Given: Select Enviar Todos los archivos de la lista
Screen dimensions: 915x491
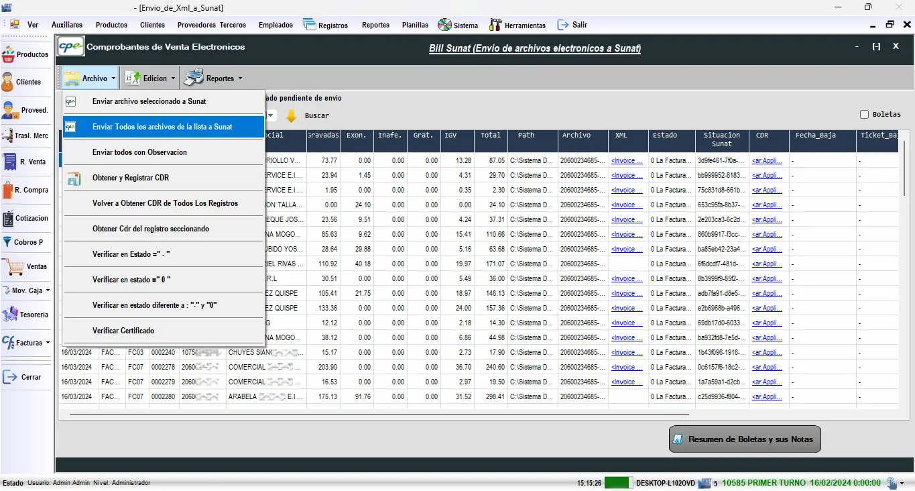Looking at the screenshot, I should pyautogui.click(x=162, y=127).
